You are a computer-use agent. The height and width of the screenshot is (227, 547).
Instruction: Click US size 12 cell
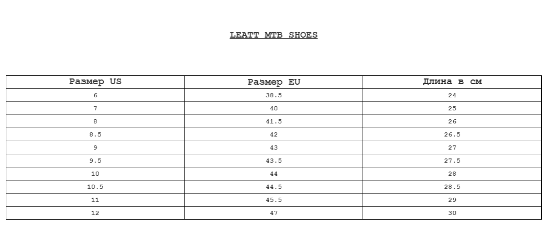(95, 213)
